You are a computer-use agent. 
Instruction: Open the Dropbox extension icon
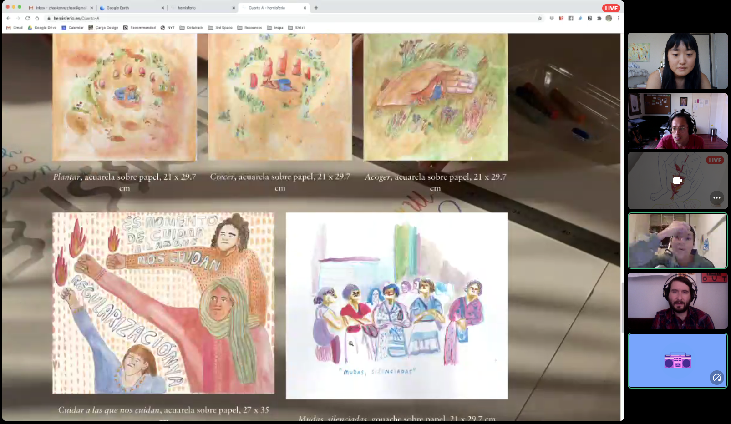click(552, 18)
